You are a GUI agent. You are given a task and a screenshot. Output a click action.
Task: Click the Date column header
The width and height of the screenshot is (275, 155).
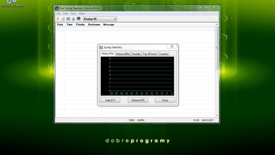pyautogui.click(x=60, y=25)
